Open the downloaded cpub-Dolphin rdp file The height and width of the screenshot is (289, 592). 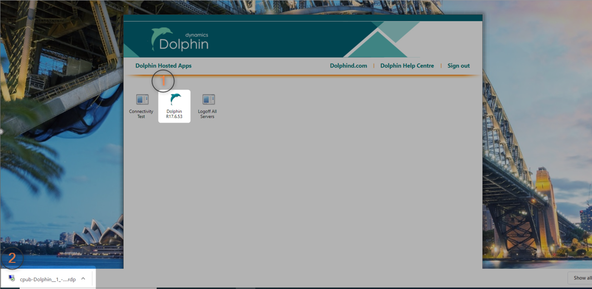point(48,279)
